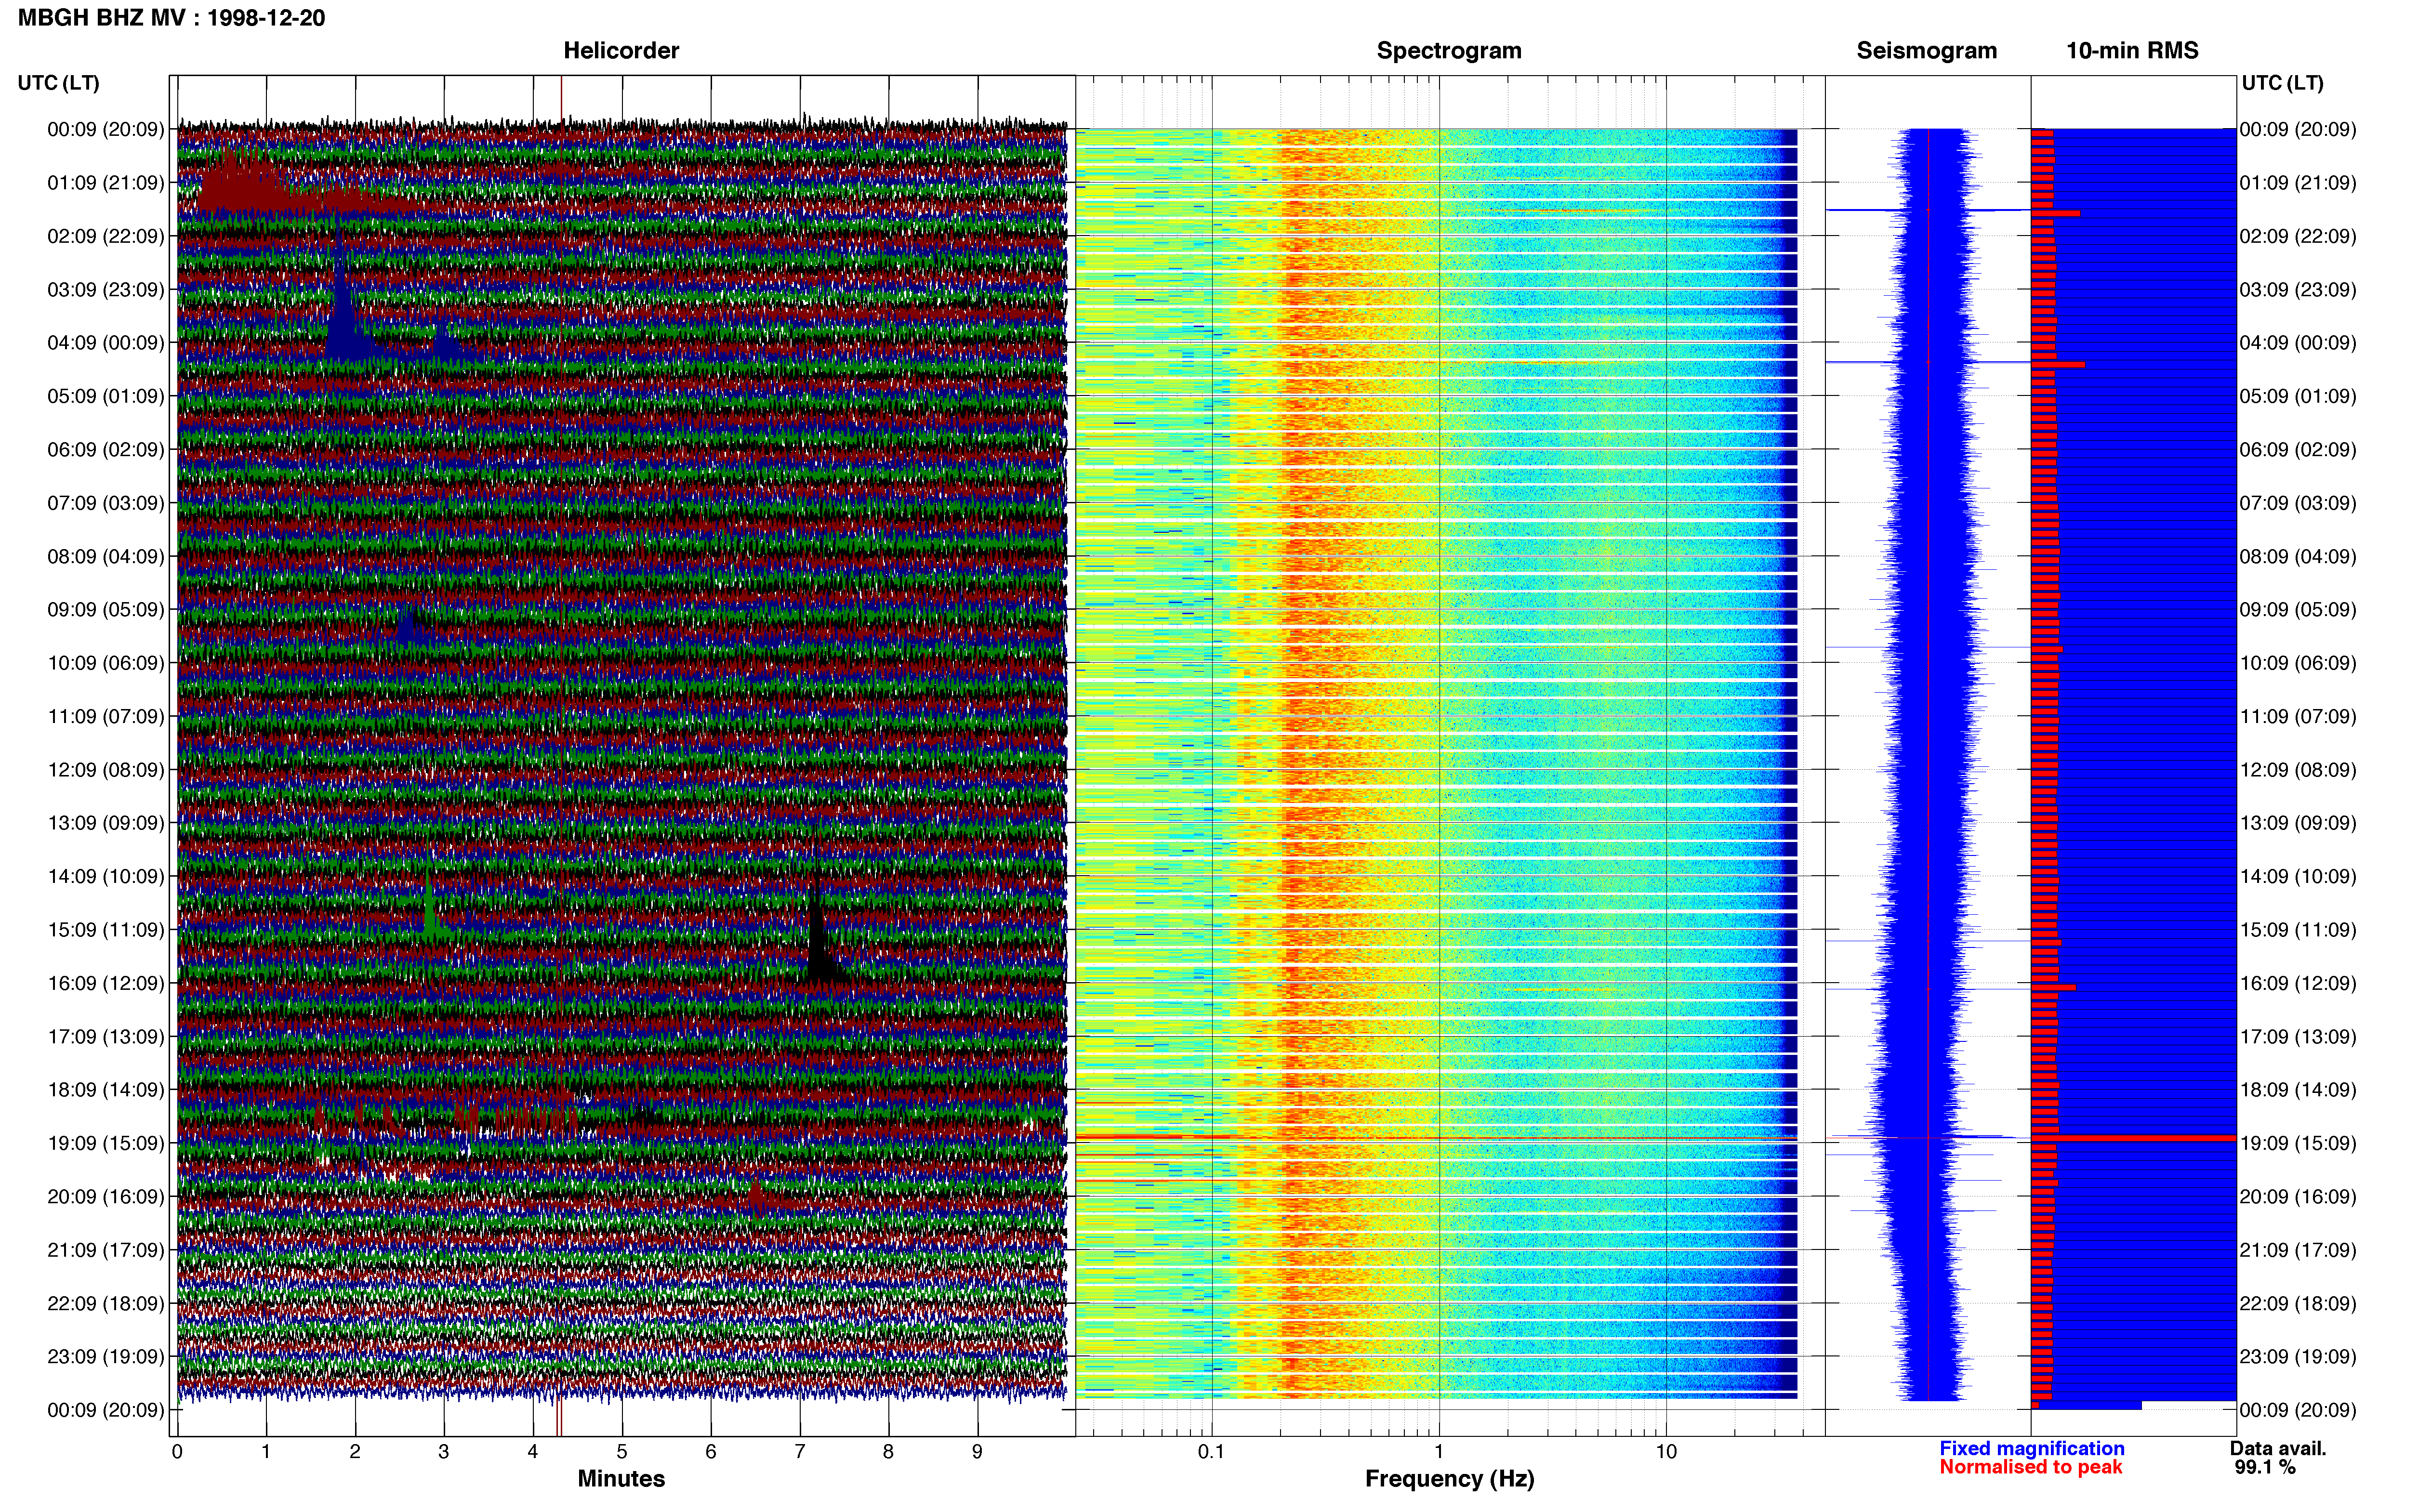The image size is (2418, 1512).
Task: Click the 16:09 (12:09) label beside the Helicorder
Action: click(x=105, y=983)
